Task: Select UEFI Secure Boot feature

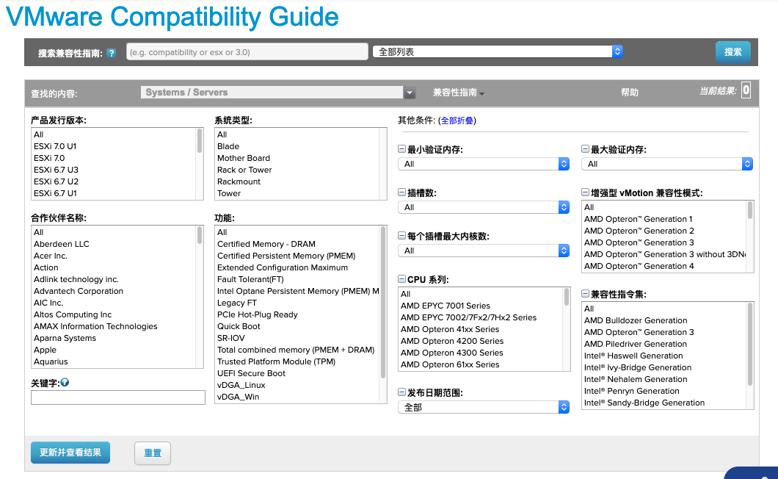Action: tap(252, 373)
